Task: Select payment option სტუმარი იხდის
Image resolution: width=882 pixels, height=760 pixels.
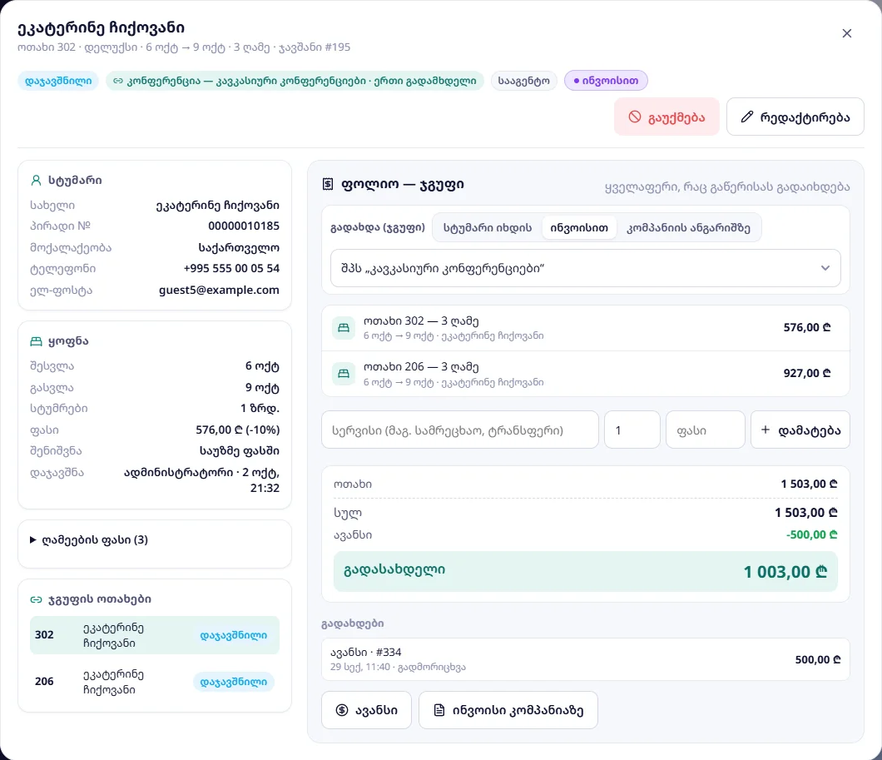Action: 487,228
